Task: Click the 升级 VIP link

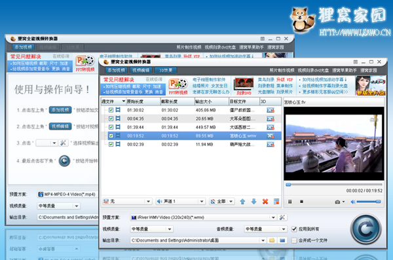Action: (x=284, y=79)
